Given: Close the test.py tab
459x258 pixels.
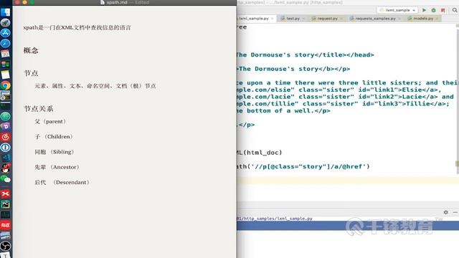Looking at the screenshot, I should point(303,19).
